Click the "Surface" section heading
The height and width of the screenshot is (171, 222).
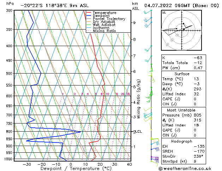tap(182, 74)
